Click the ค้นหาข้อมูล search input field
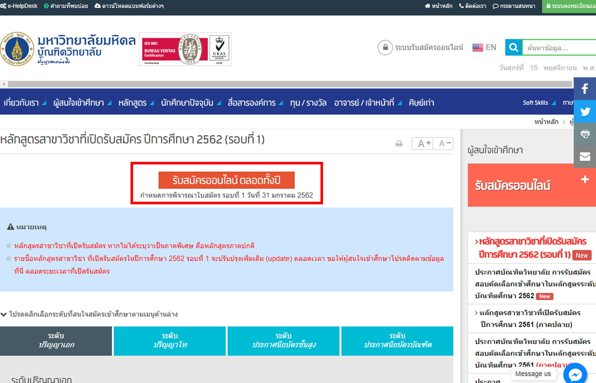 (559, 48)
